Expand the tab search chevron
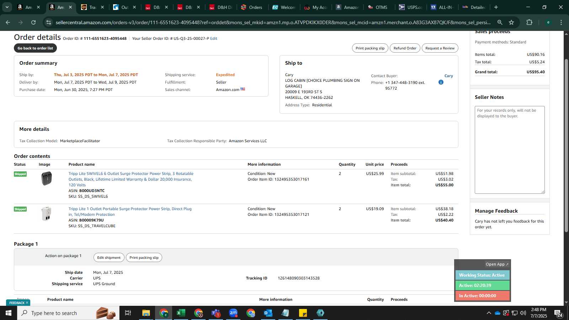The height and width of the screenshot is (320, 569). 7,7
